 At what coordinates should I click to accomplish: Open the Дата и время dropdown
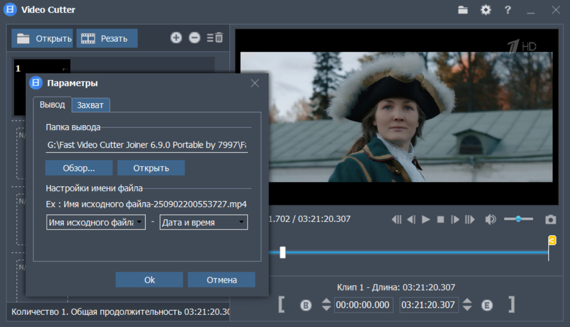point(203,222)
